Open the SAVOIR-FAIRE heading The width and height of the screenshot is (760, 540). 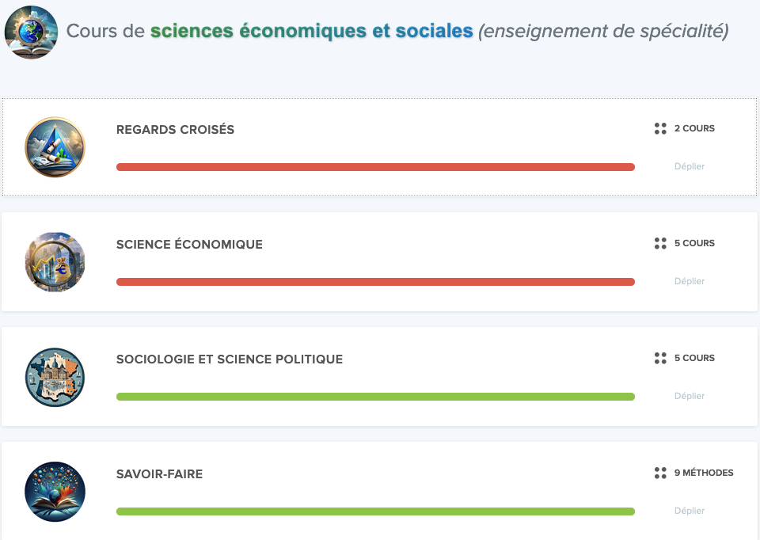point(159,474)
